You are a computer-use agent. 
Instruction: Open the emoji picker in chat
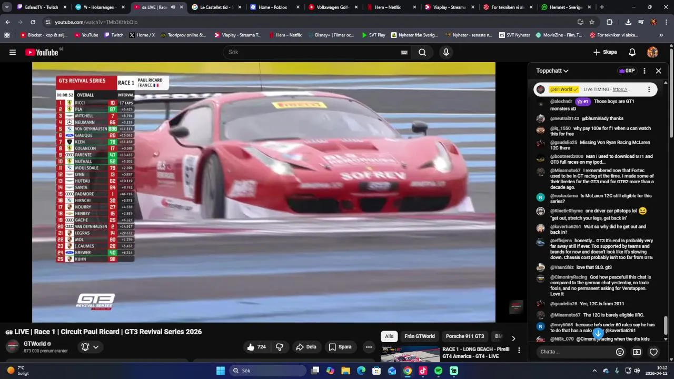620,352
